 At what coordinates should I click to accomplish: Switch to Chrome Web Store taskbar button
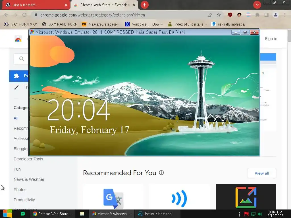(52, 214)
